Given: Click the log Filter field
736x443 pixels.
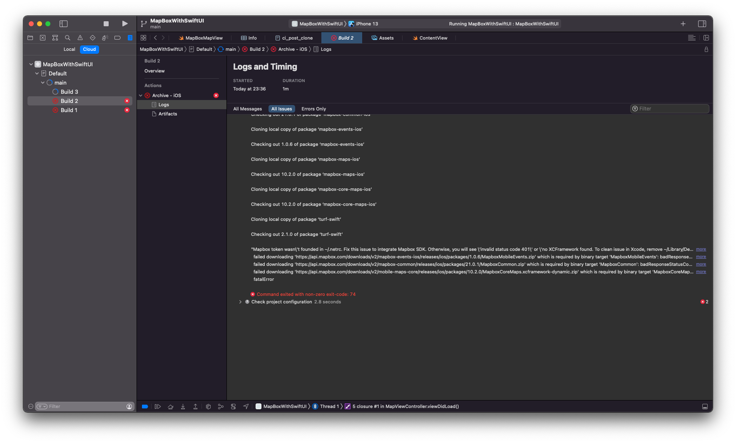Looking at the screenshot, I should tap(669, 109).
